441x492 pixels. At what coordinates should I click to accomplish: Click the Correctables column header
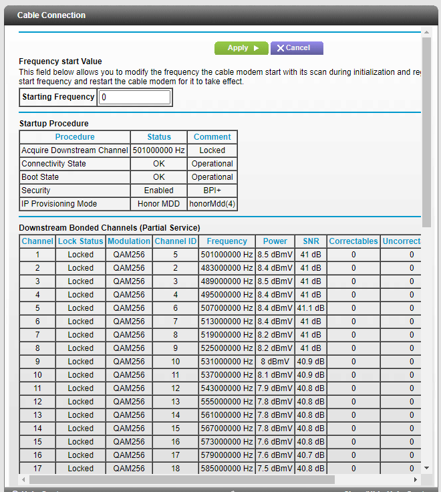353,241
